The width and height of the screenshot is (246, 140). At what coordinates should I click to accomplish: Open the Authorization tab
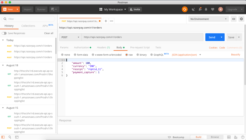83,48
